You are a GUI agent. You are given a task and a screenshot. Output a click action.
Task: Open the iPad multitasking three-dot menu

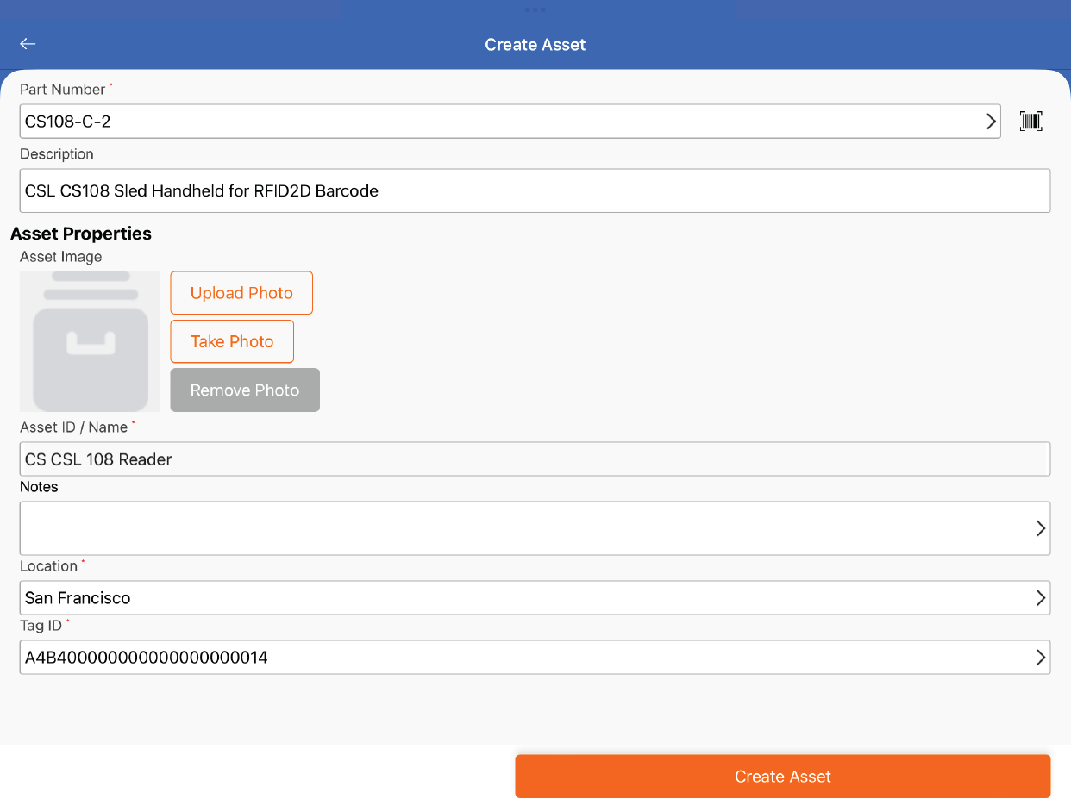(x=535, y=9)
